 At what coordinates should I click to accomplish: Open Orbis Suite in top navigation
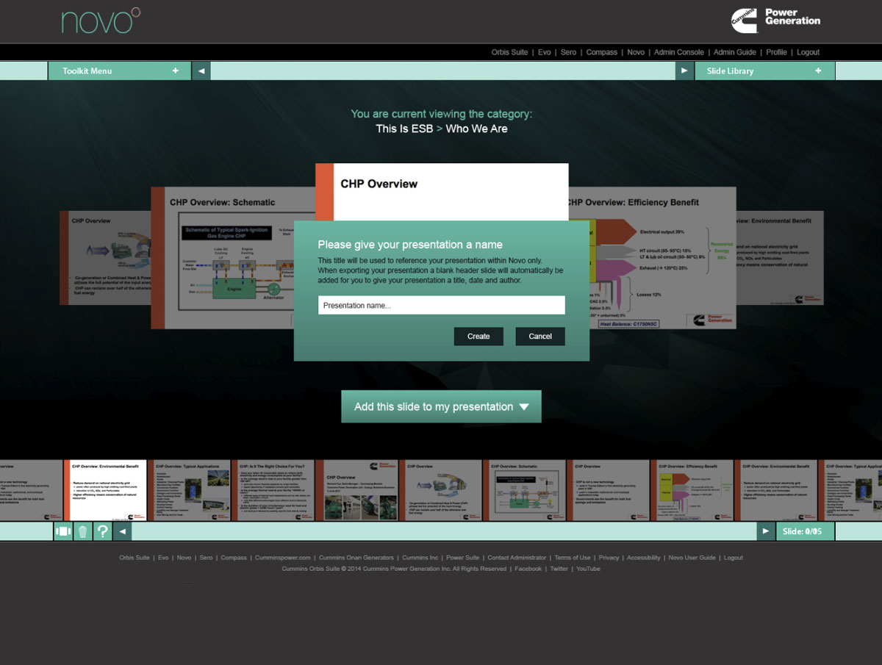510,52
